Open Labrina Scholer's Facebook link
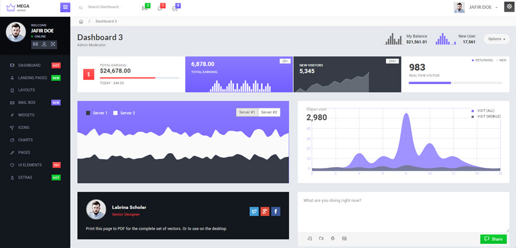The width and height of the screenshot is (516, 248). (x=276, y=211)
